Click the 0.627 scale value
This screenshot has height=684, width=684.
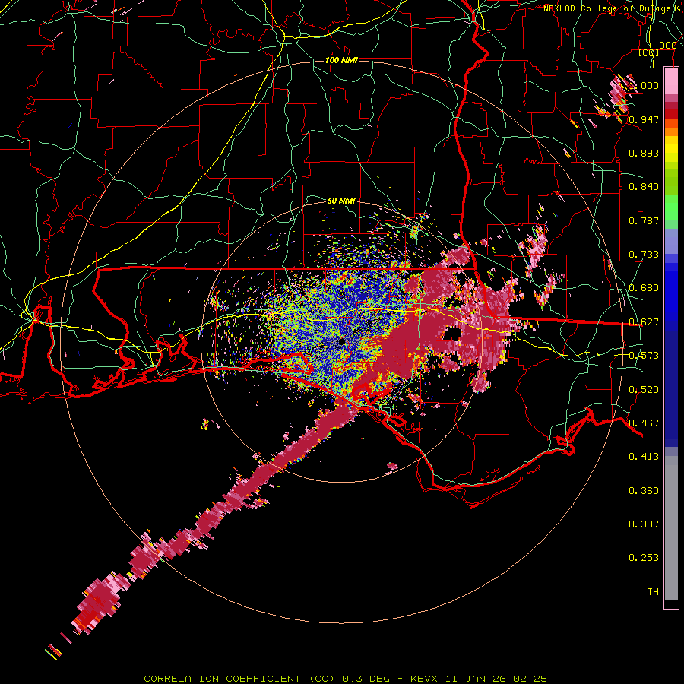coord(644,322)
